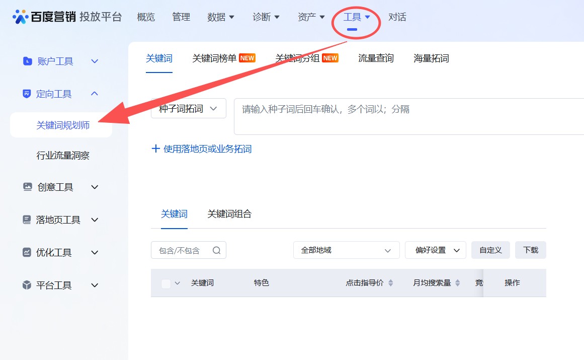Collapse the 定向工具 section chevron
This screenshot has width=584, height=360.
tap(94, 94)
